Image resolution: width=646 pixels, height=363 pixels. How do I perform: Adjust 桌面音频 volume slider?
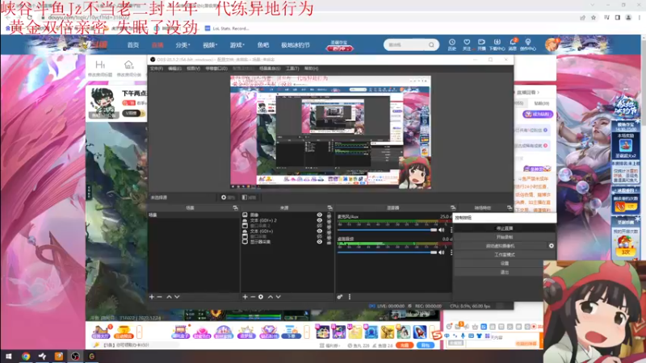(x=388, y=252)
